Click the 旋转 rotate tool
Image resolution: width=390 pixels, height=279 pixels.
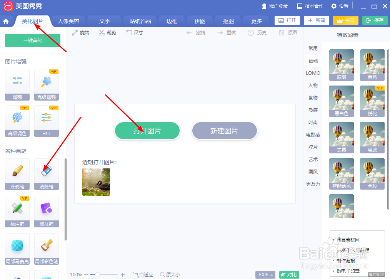coord(80,32)
